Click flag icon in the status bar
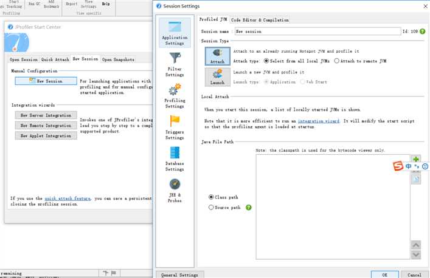Screen dimensions: 430x278 (114, 273)
